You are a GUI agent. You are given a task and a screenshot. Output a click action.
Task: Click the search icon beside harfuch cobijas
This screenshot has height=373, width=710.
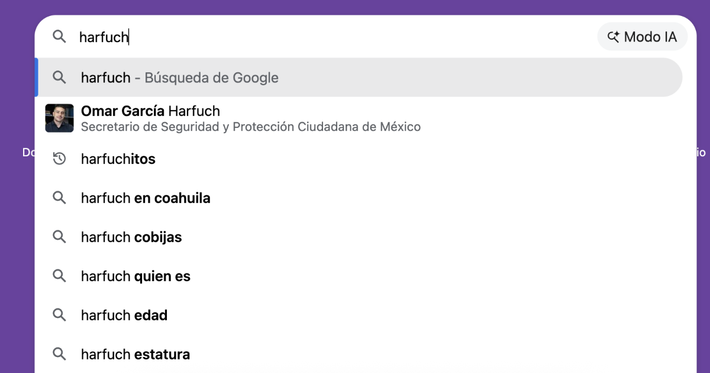point(59,237)
